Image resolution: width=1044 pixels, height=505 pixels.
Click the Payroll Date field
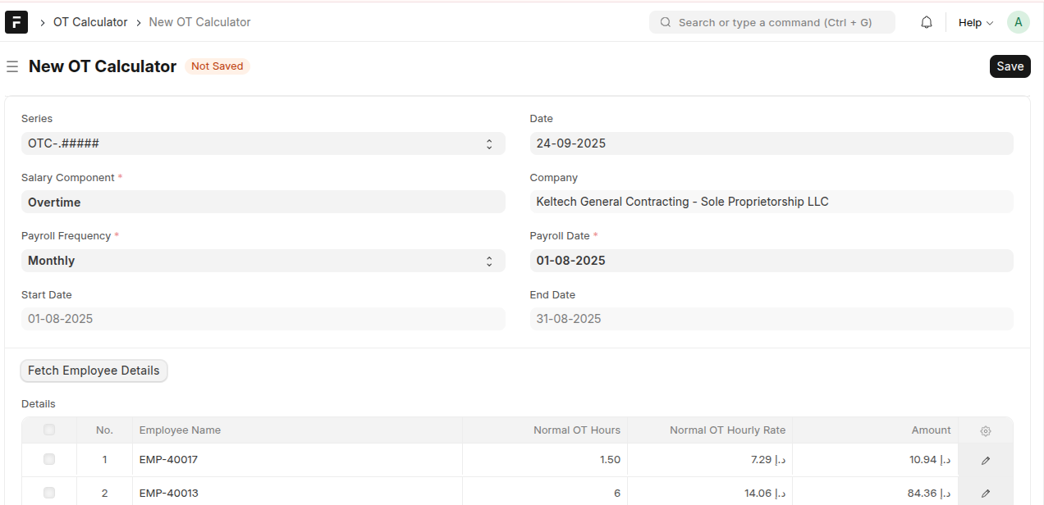pos(771,261)
